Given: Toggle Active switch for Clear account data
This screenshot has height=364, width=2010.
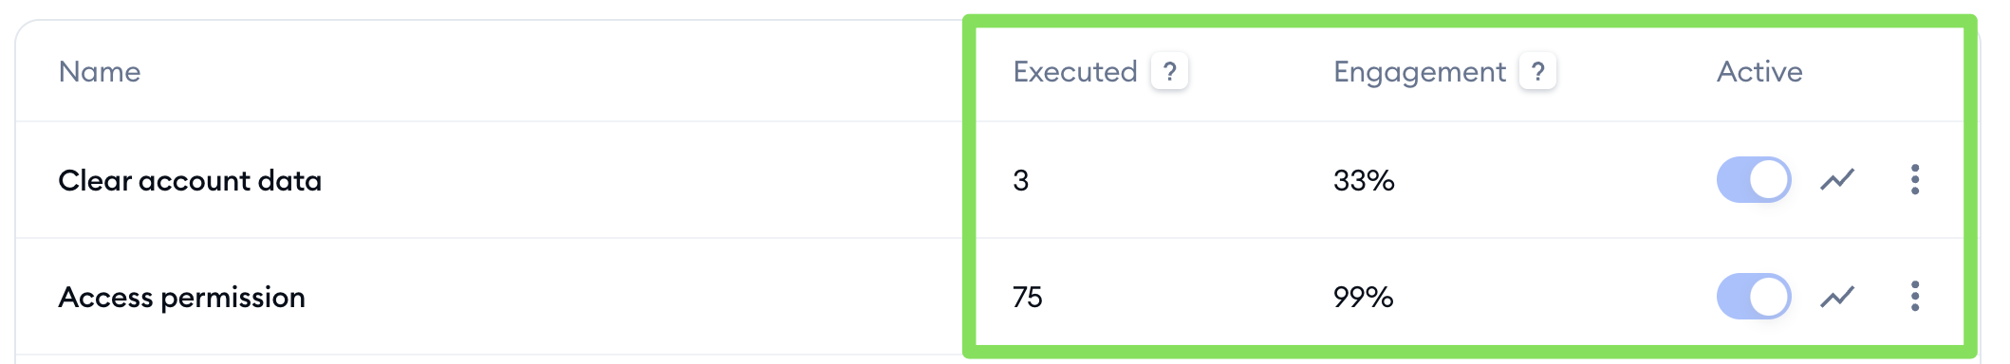Looking at the screenshot, I should 1754,179.
